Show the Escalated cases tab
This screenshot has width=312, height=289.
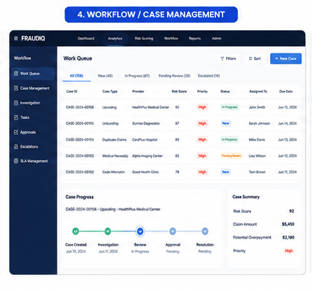208,76
